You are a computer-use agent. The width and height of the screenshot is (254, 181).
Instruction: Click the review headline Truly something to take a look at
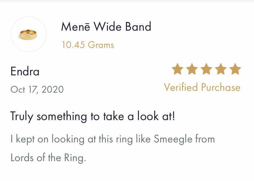pos(93,116)
